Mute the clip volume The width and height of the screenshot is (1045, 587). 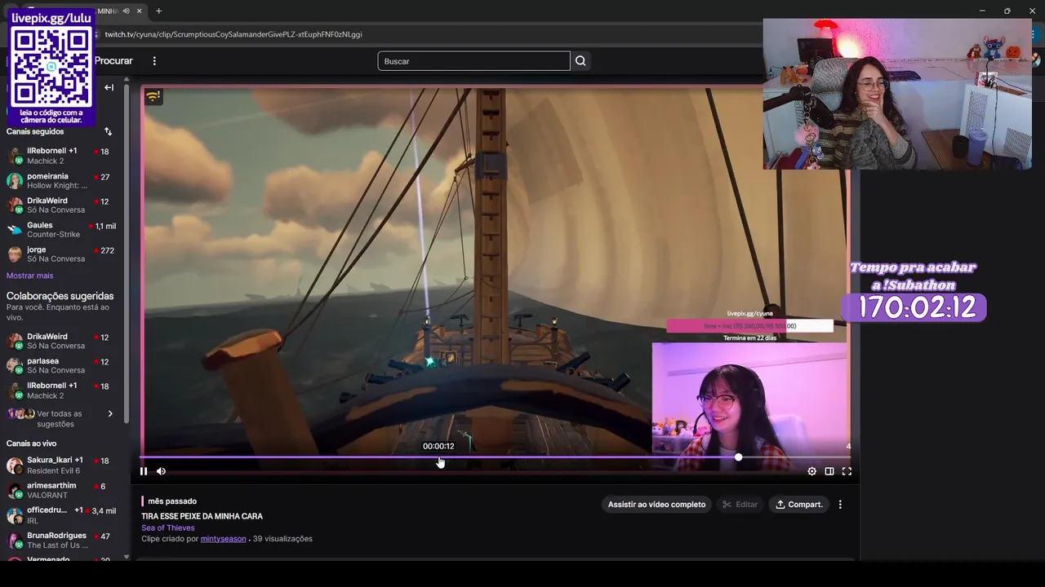click(161, 471)
